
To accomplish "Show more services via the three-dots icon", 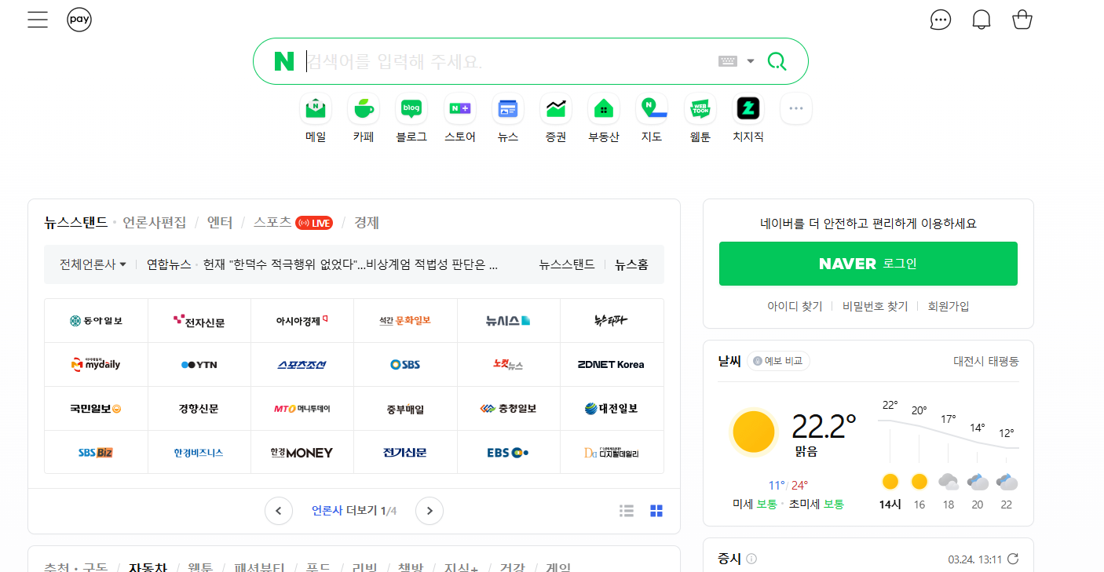I will click(x=796, y=108).
